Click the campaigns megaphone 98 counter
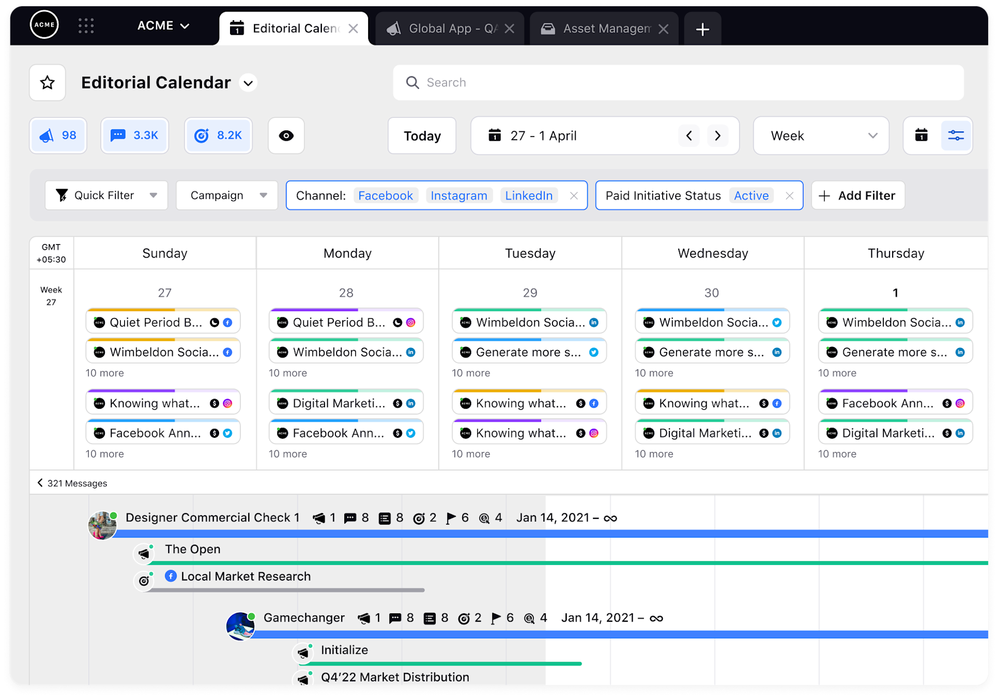The height and width of the screenshot is (698, 997). [x=58, y=136]
